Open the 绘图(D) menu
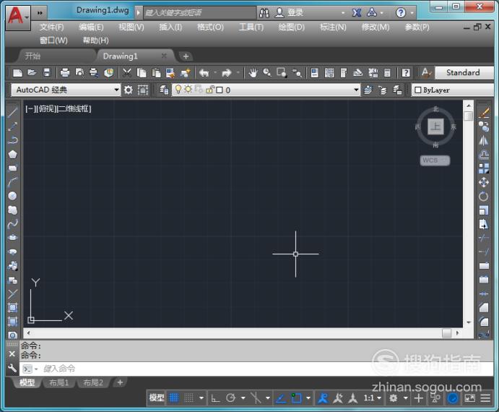 (x=291, y=27)
